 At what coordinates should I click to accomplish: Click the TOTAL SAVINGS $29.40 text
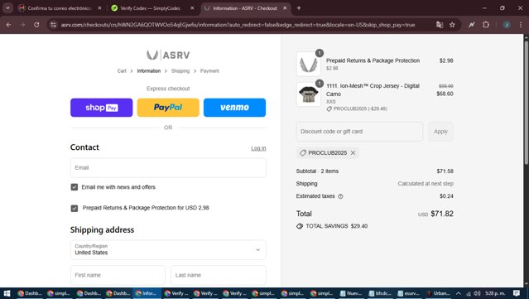coord(336,226)
